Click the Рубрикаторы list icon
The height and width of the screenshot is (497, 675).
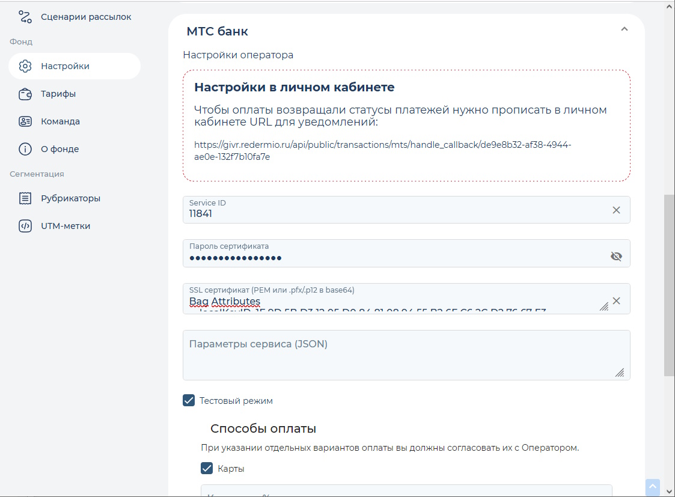[x=25, y=198]
